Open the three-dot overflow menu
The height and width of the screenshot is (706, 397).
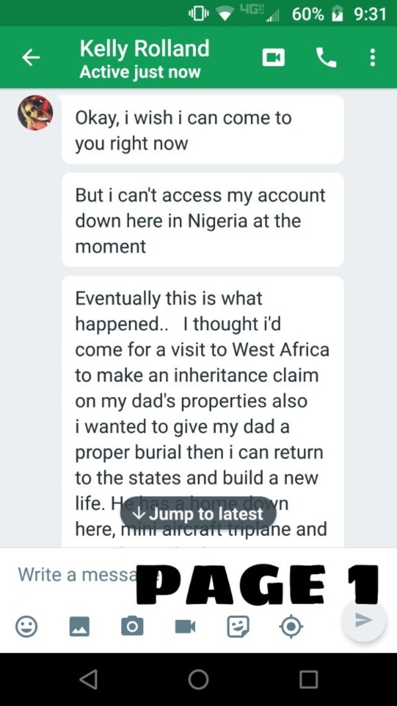pyautogui.click(x=373, y=58)
